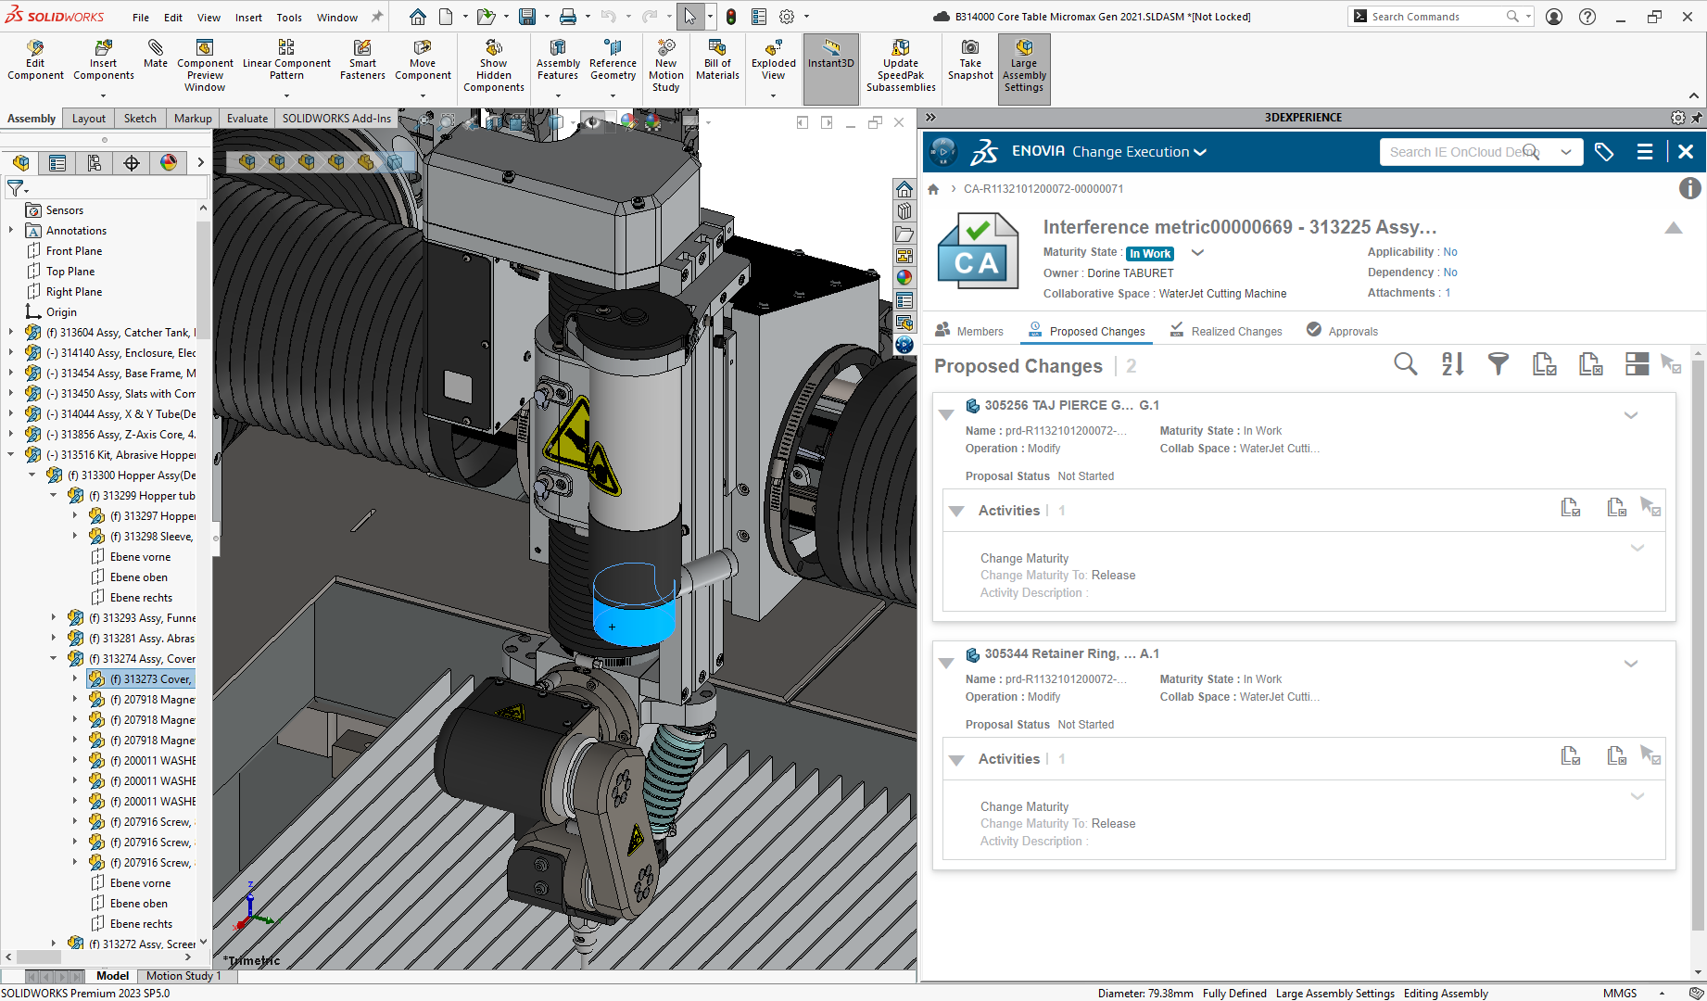Toggle Instant3D mode
1707x1001 pixels.
[x=831, y=69]
